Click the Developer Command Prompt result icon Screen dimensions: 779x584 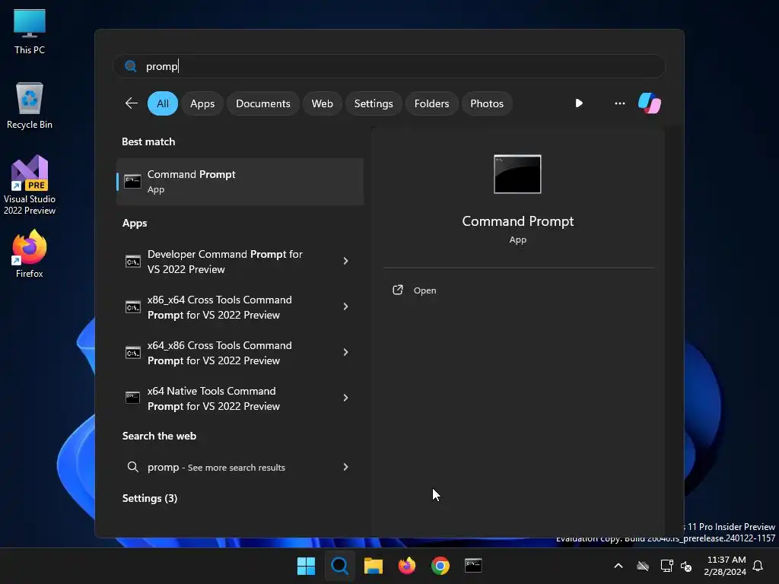132,262
